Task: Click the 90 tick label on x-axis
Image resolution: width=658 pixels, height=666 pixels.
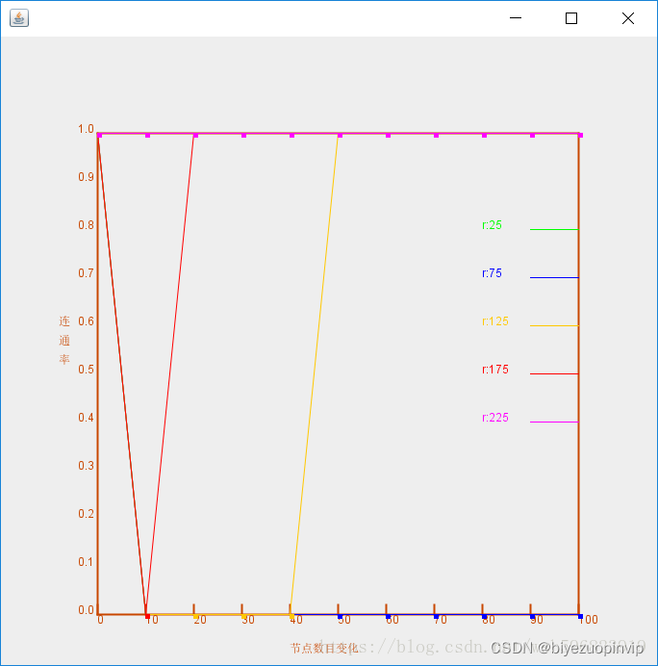Action: tap(537, 620)
